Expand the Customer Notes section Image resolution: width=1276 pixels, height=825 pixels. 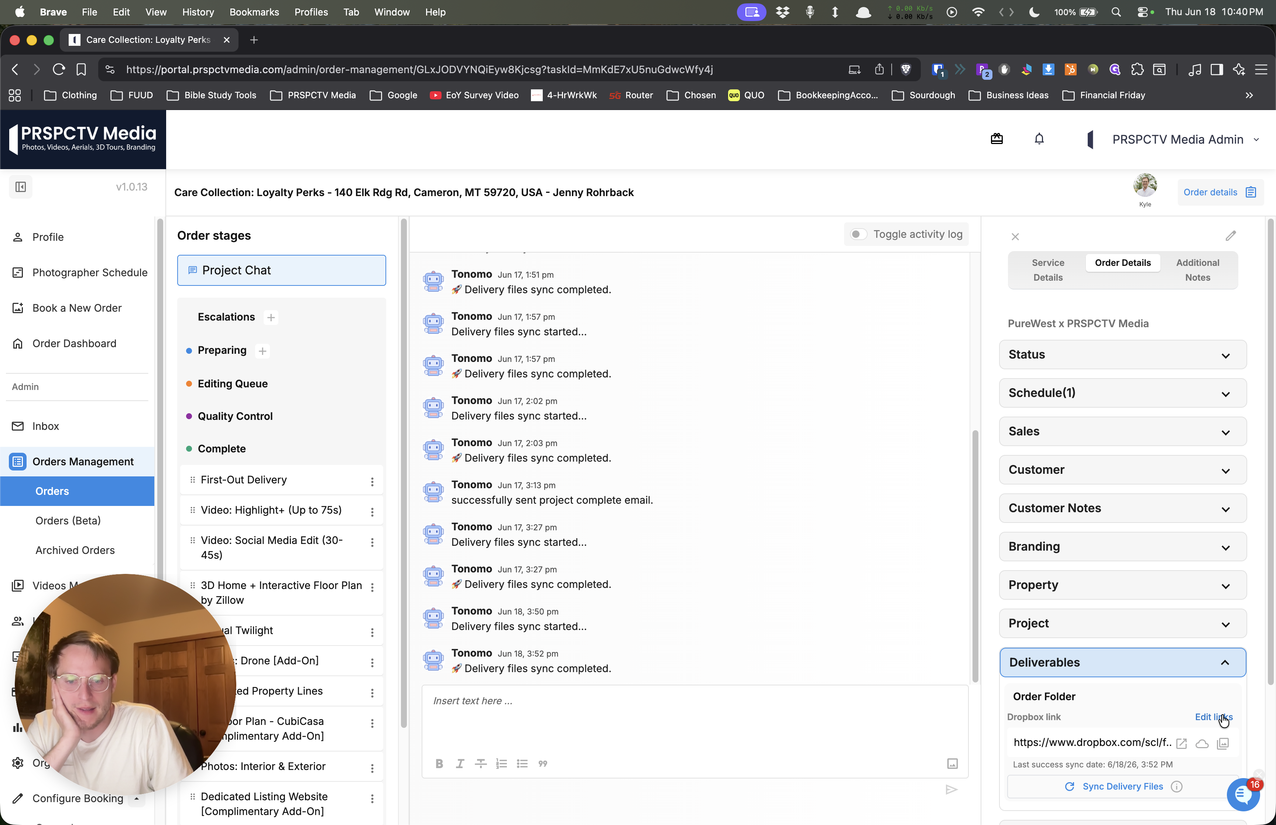[x=1122, y=508]
